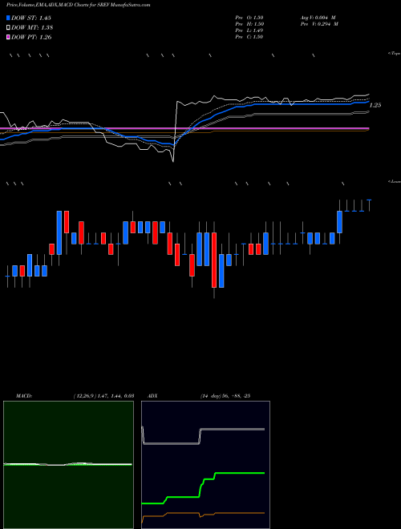The width and height of the screenshot is (401, 529).
Task: Click the 'Avg V: 0.004 M' value
Action: [x=318, y=18]
